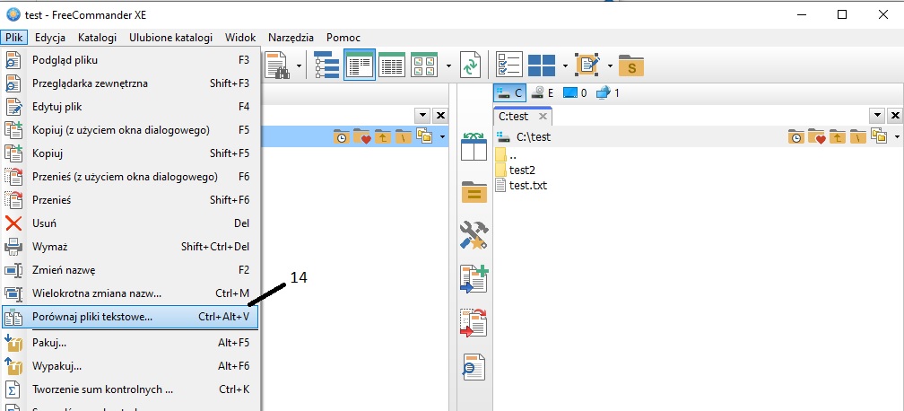Go up one folder in the left panel
This screenshot has height=411, width=904.
pos(383,137)
